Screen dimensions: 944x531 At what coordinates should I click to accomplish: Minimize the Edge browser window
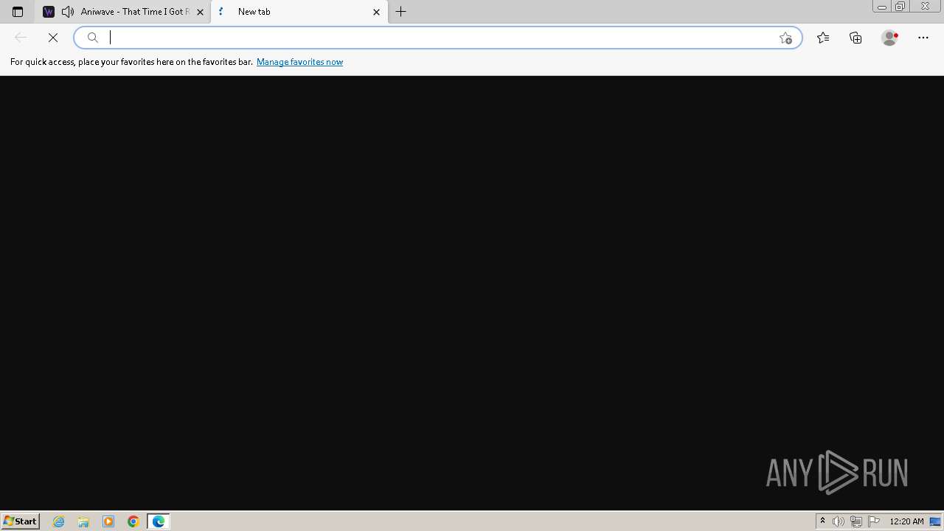tap(882, 7)
